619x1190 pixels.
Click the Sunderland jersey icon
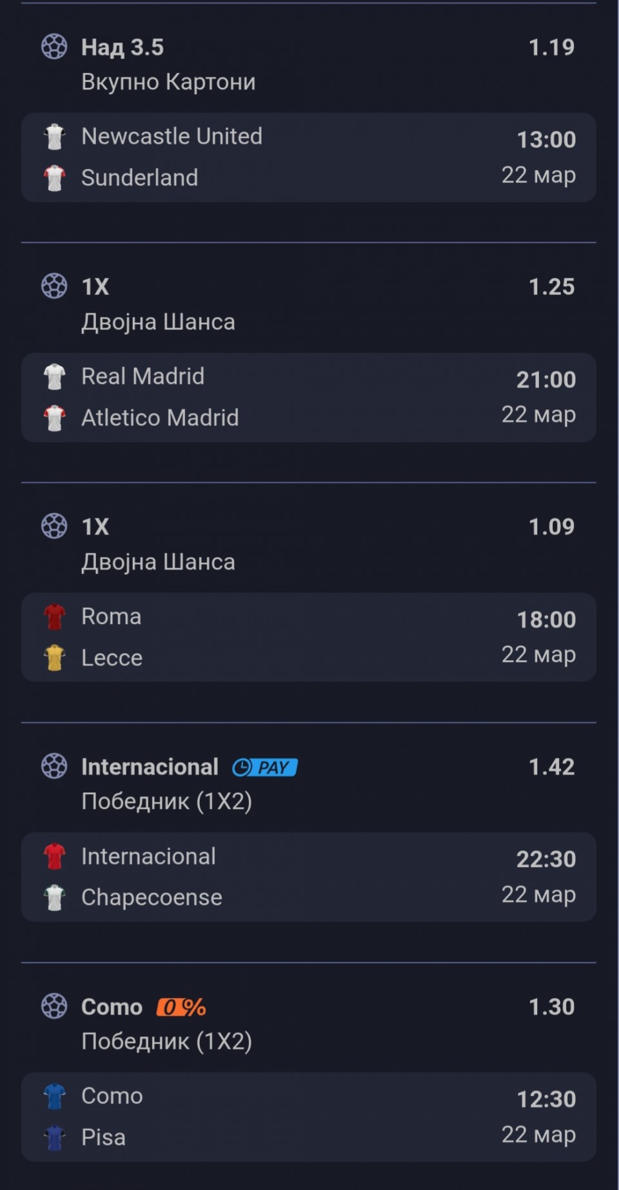click(55, 178)
